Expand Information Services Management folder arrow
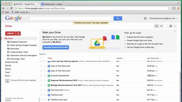182x102 pixels. tap(6, 56)
